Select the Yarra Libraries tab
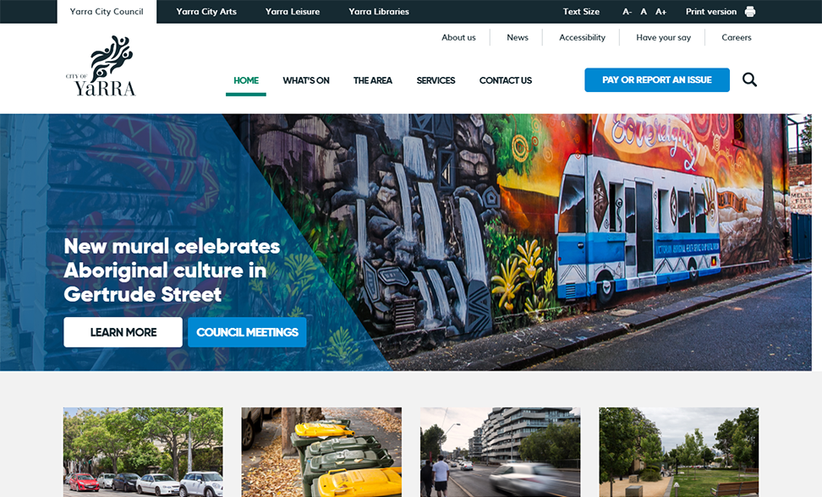Screen dimensions: 822x497 [x=379, y=12]
